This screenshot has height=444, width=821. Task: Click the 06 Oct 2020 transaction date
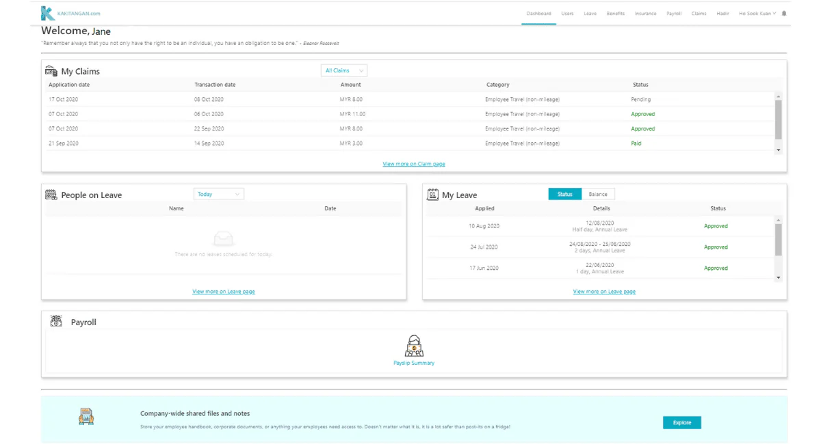209,114
